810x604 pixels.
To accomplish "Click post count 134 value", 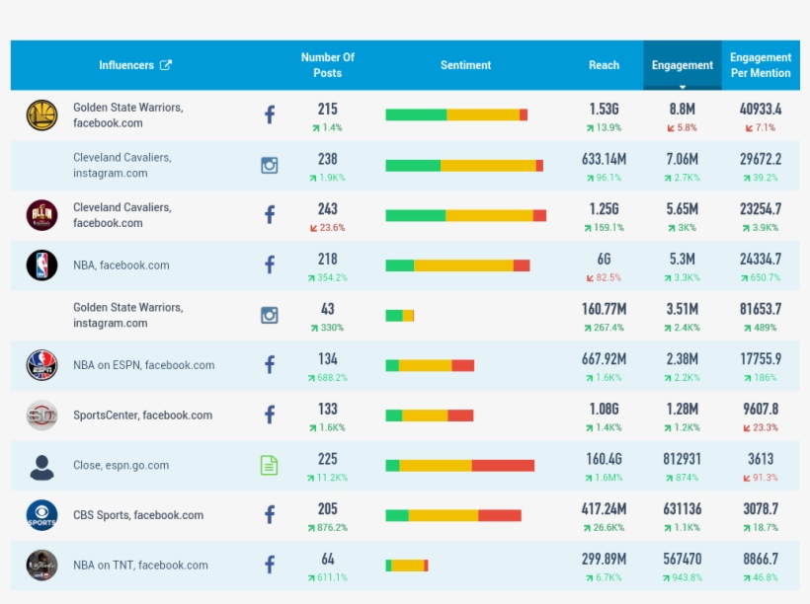I will (x=328, y=359).
